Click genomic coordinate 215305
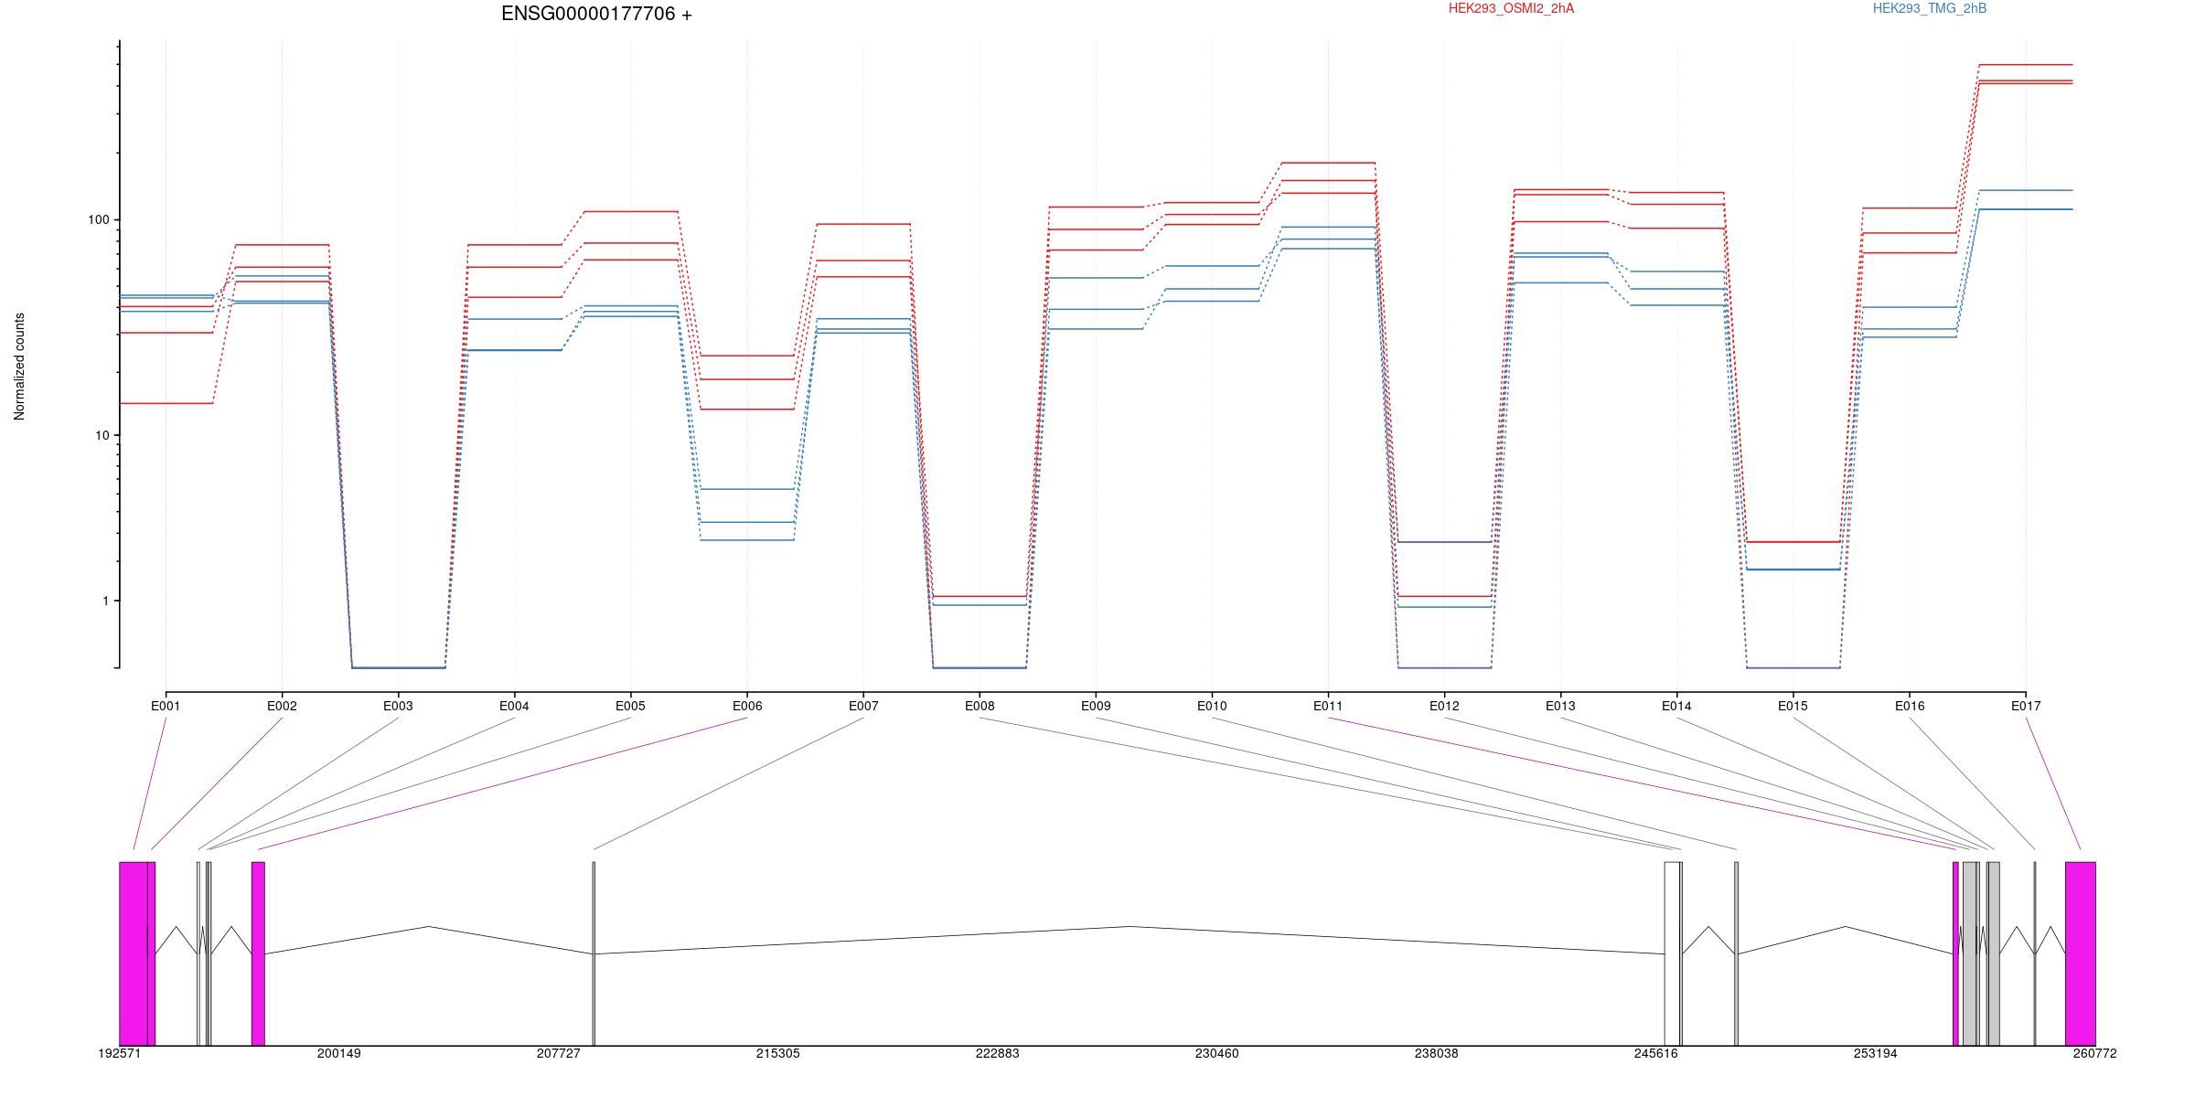2195x1097 pixels. pos(778,1053)
